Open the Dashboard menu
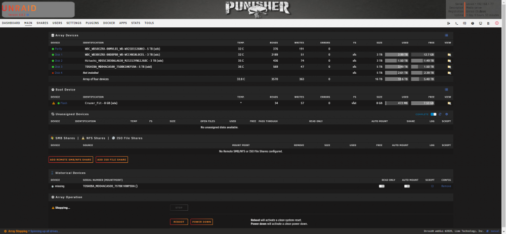 [x=11, y=23]
